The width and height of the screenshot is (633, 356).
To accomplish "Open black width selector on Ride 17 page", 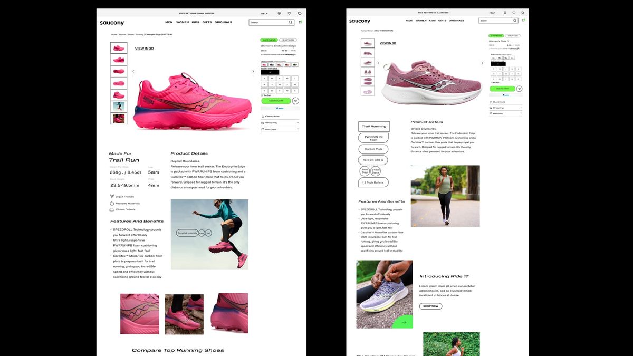I will point(498,64).
